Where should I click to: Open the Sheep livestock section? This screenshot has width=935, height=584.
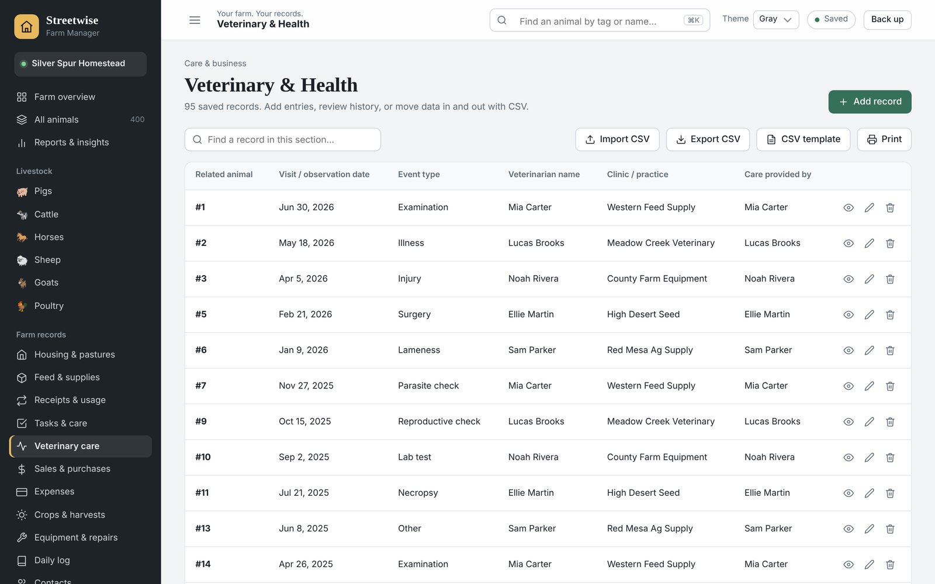[80, 260]
